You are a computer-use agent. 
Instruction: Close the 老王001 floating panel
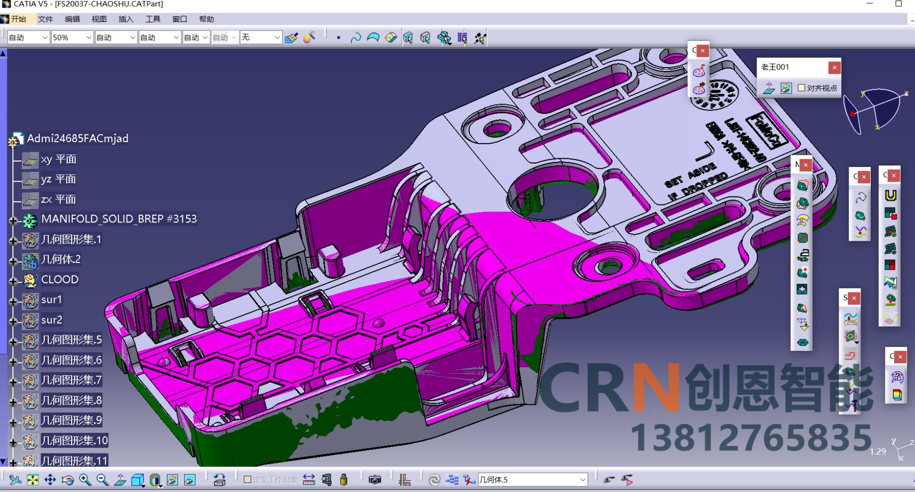click(x=834, y=68)
